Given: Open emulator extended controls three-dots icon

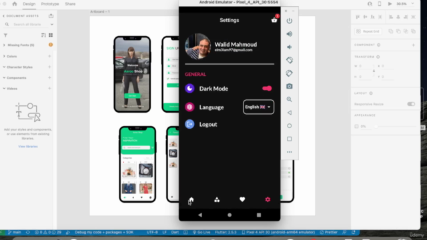Looking at the screenshot, I should (289, 152).
